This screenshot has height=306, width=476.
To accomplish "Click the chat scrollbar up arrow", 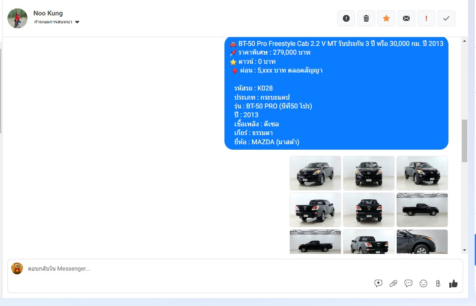I will (464, 40).
